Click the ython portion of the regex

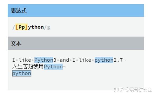coord(36,27)
